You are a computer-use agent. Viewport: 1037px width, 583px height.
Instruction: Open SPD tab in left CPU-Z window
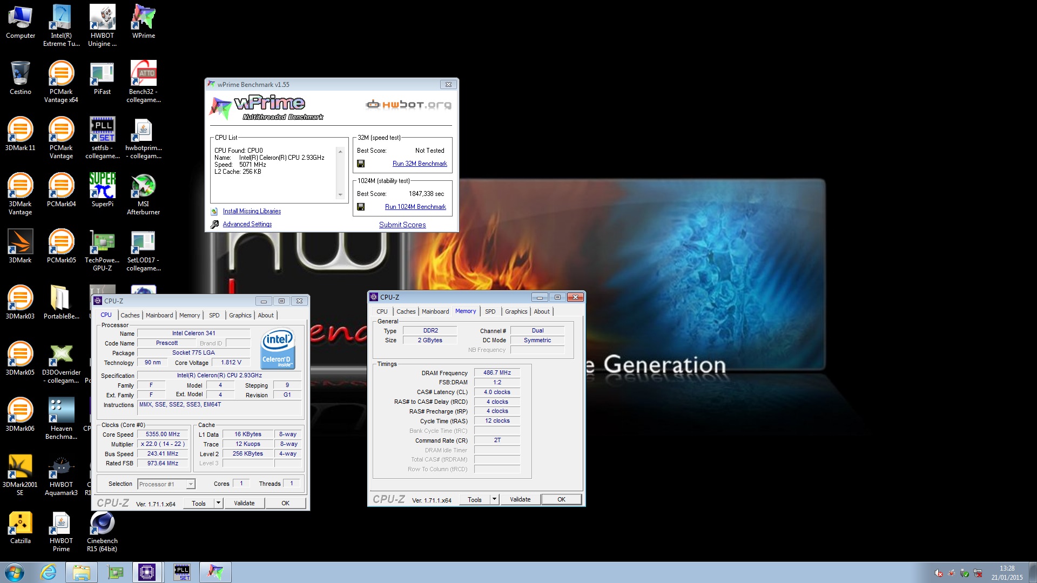(x=214, y=315)
